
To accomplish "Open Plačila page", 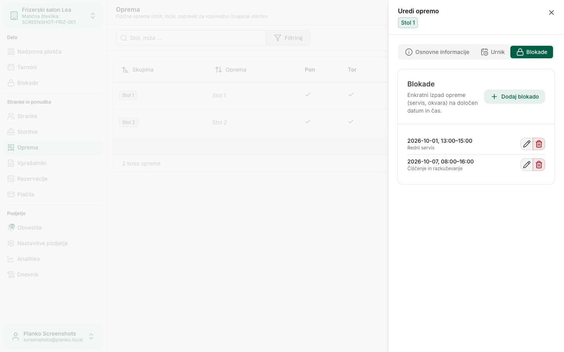I will pos(53,194).
